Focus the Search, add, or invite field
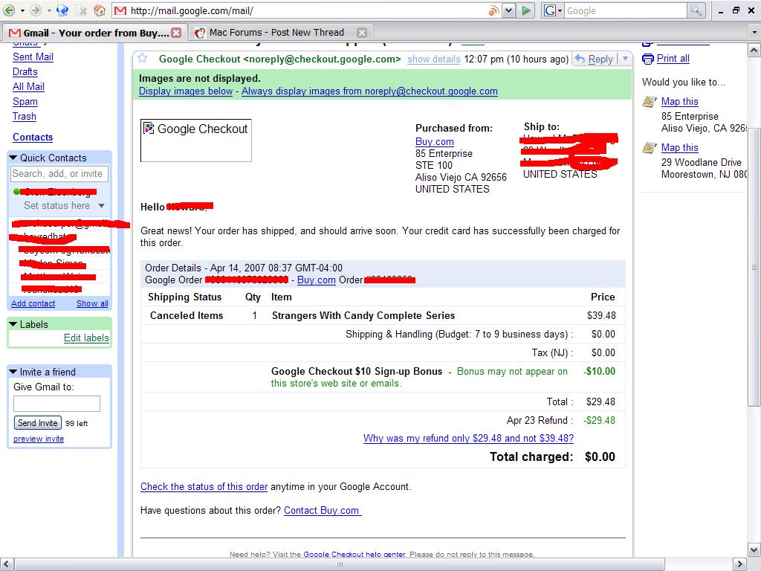The image size is (761, 571). [x=59, y=174]
